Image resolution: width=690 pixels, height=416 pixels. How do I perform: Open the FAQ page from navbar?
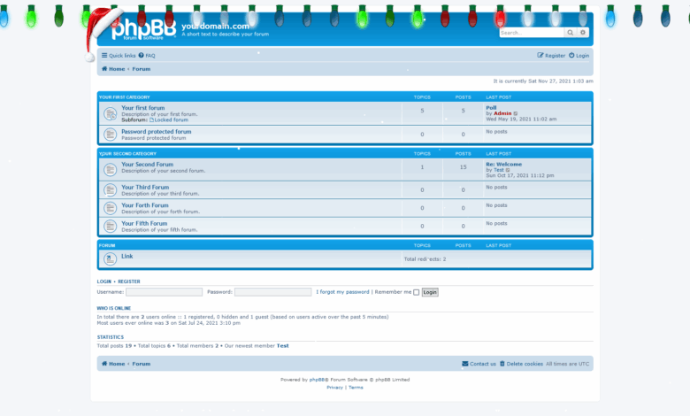click(x=147, y=56)
